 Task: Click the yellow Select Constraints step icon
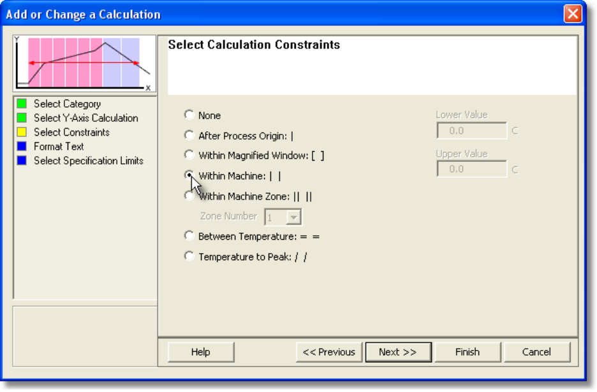(x=22, y=132)
